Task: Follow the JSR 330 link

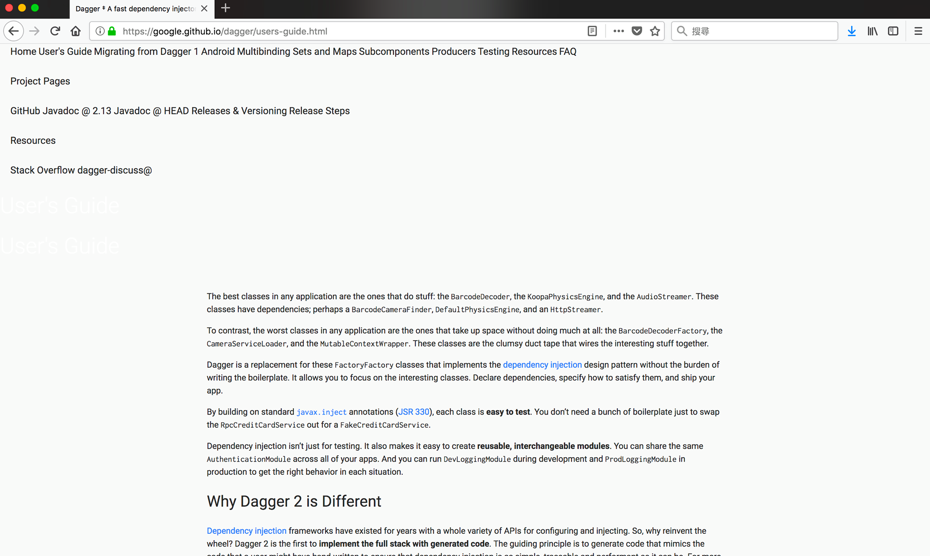Action: (x=413, y=411)
